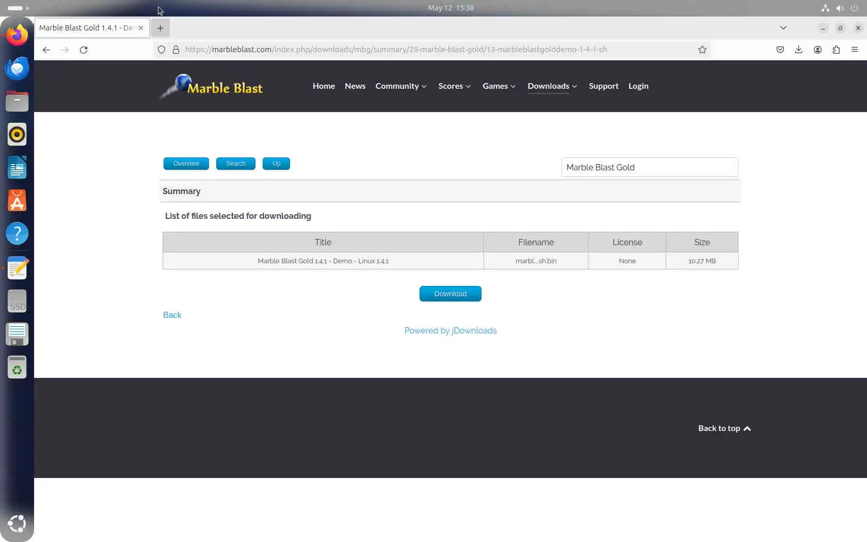This screenshot has width=867, height=542.
Task: Click the Up button
Action: coord(276,164)
